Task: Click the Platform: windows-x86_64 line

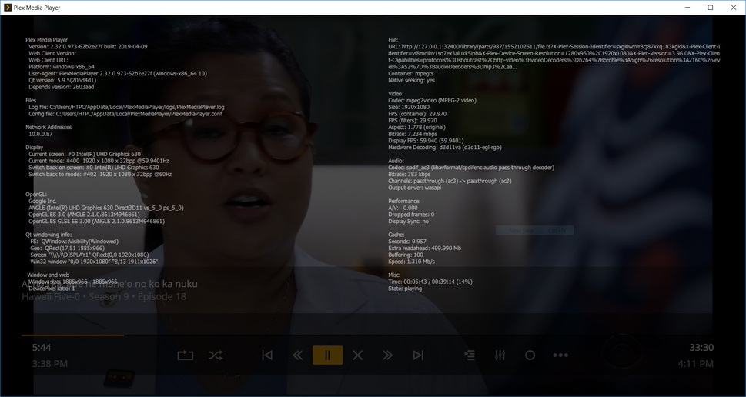Action: pyautogui.click(x=62, y=67)
